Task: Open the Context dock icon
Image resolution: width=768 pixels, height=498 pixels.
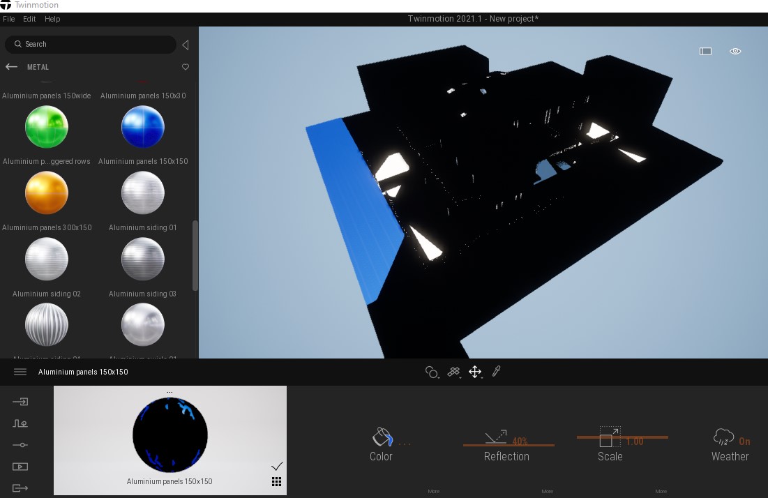Action: point(20,423)
